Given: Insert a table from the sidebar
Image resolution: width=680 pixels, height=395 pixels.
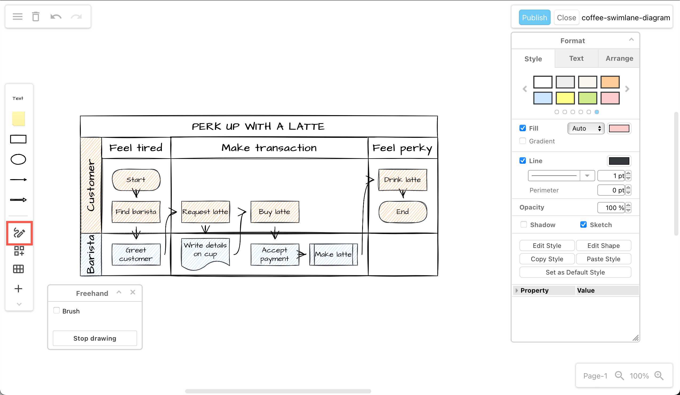Looking at the screenshot, I should point(18,269).
